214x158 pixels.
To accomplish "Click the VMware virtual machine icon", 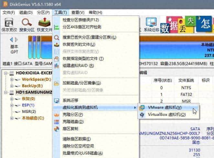I will click(x=142, y=107).
